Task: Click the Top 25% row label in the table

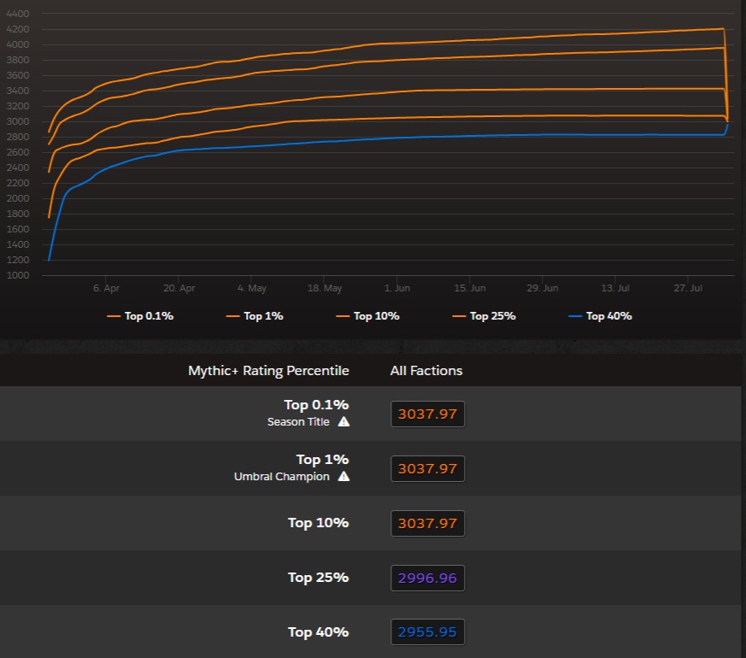Action: 318,578
